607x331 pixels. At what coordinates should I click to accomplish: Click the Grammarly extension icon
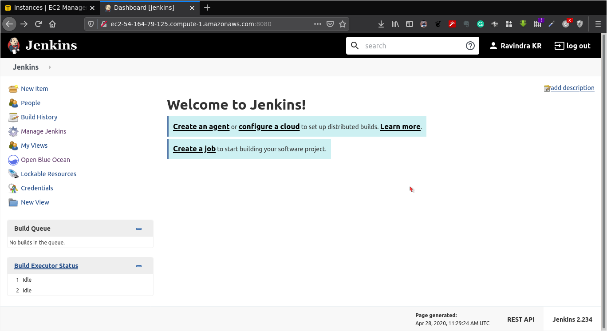(x=481, y=24)
